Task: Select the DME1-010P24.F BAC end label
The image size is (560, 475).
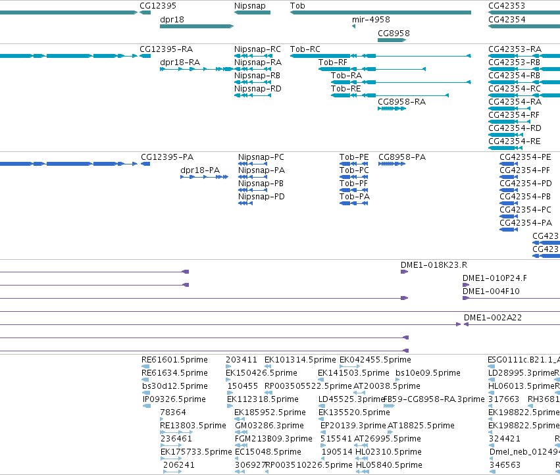Action: click(x=495, y=278)
